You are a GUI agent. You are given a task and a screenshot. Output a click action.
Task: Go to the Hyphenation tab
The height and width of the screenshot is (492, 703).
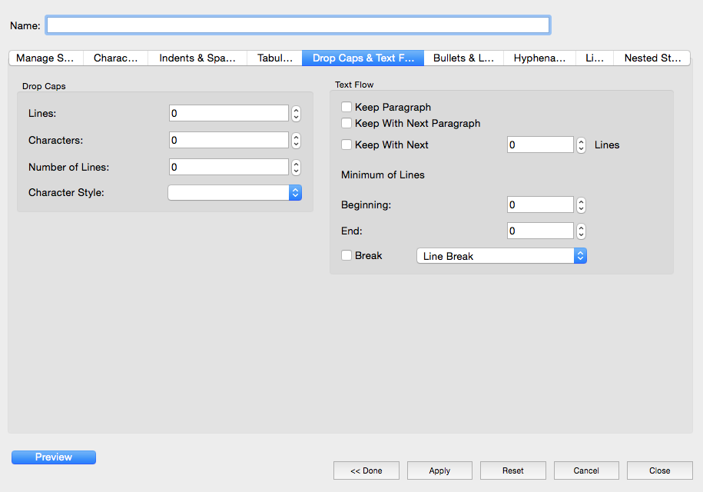(x=539, y=58)
